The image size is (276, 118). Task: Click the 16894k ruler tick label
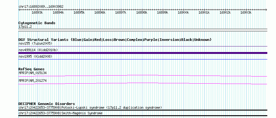coord(58,12)
